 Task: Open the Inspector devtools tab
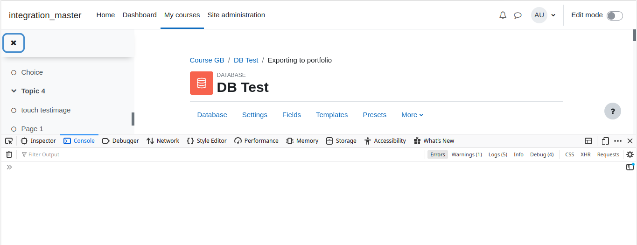[38, 141]
